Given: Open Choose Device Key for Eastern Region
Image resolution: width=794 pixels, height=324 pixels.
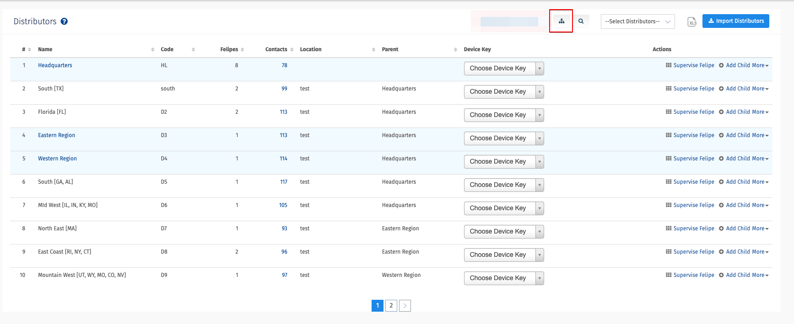Looking at the screenshot, I should click(503, 138).
